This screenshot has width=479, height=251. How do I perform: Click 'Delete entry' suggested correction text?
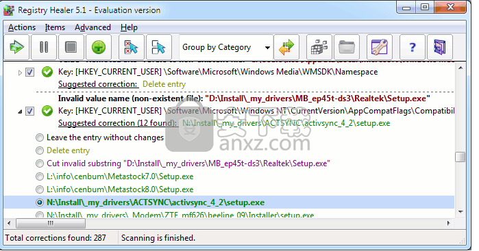tap(164, 84)
